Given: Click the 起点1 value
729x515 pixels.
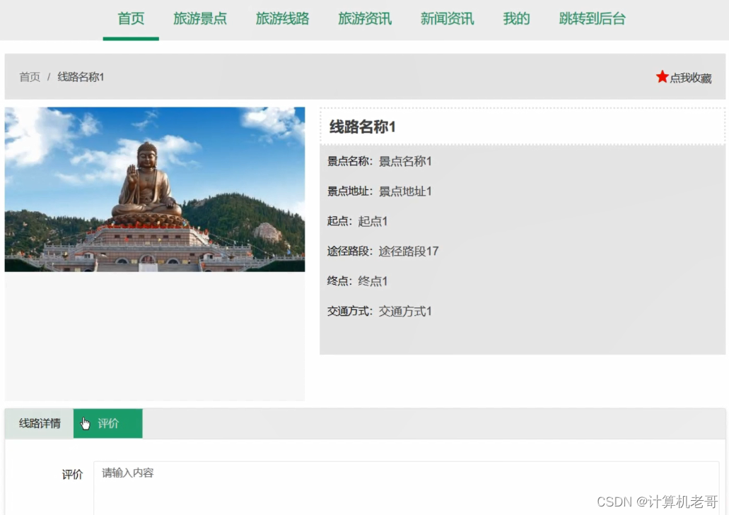Looking at the screenshot, I should (373, 222).
